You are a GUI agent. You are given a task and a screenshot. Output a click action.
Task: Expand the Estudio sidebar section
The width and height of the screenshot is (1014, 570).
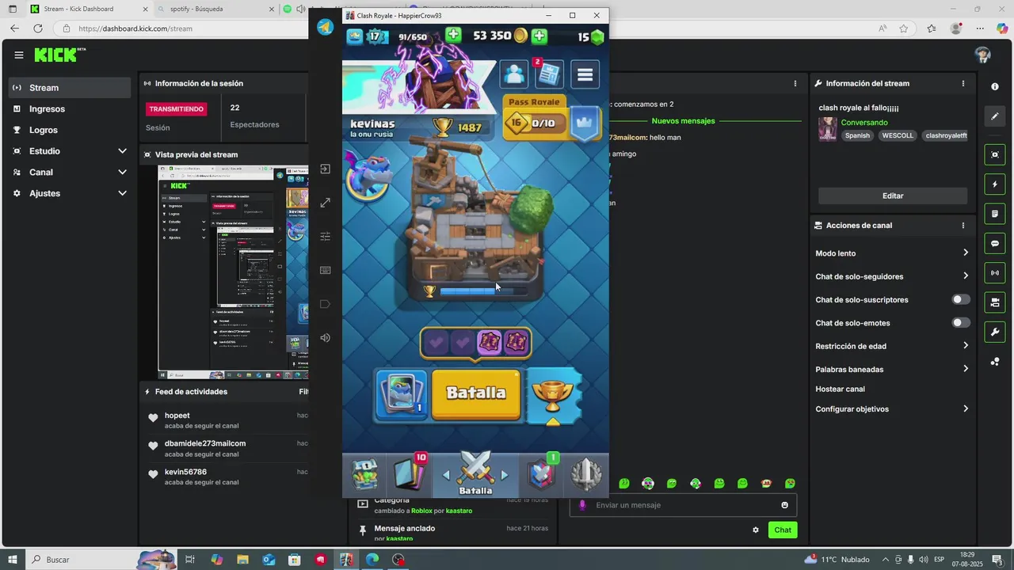tap(70, 151)
